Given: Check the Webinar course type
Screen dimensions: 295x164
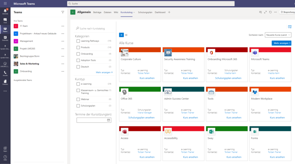Looking at the screenshot, I should coord(78,99).
